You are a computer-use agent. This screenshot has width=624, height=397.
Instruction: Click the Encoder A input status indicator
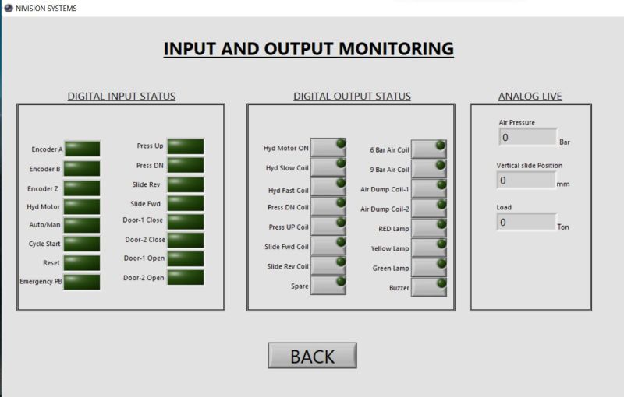click(x=82, y=149)
